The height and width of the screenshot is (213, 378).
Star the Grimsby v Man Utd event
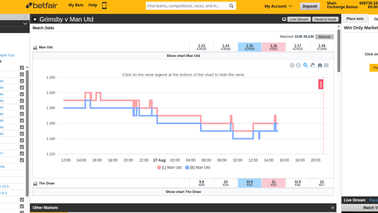pyautogui.click(x=35, y=19)
